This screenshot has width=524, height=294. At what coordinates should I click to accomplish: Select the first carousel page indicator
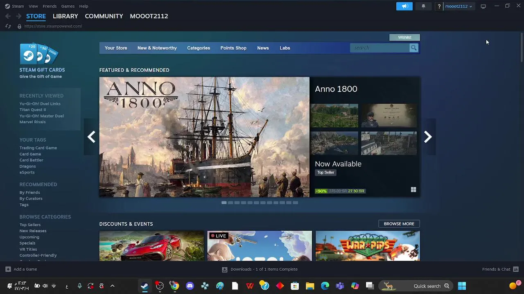(x=224, y=203)
